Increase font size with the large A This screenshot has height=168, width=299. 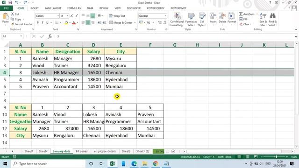point(72,16)
